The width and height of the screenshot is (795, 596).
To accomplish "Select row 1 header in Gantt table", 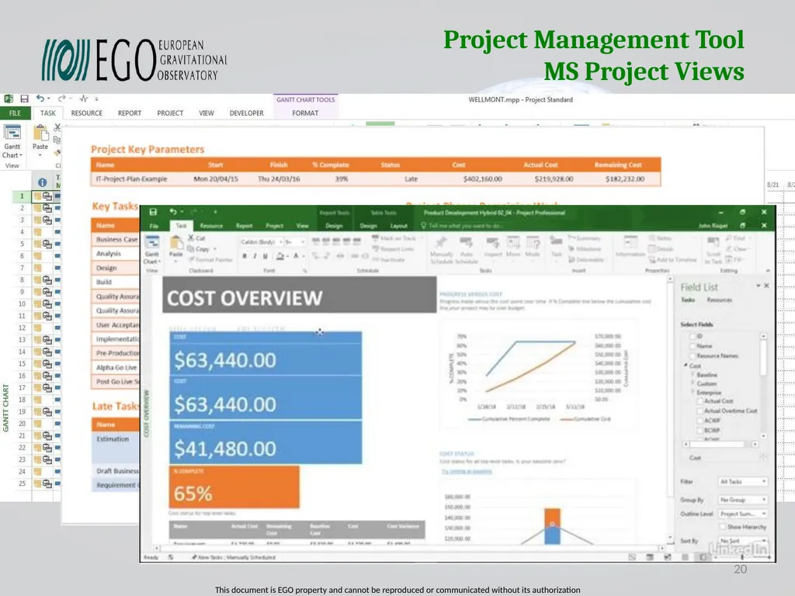I will [x=22, y=196].
